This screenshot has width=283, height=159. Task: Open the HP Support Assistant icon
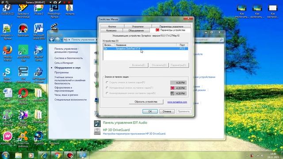click(38, 75)
